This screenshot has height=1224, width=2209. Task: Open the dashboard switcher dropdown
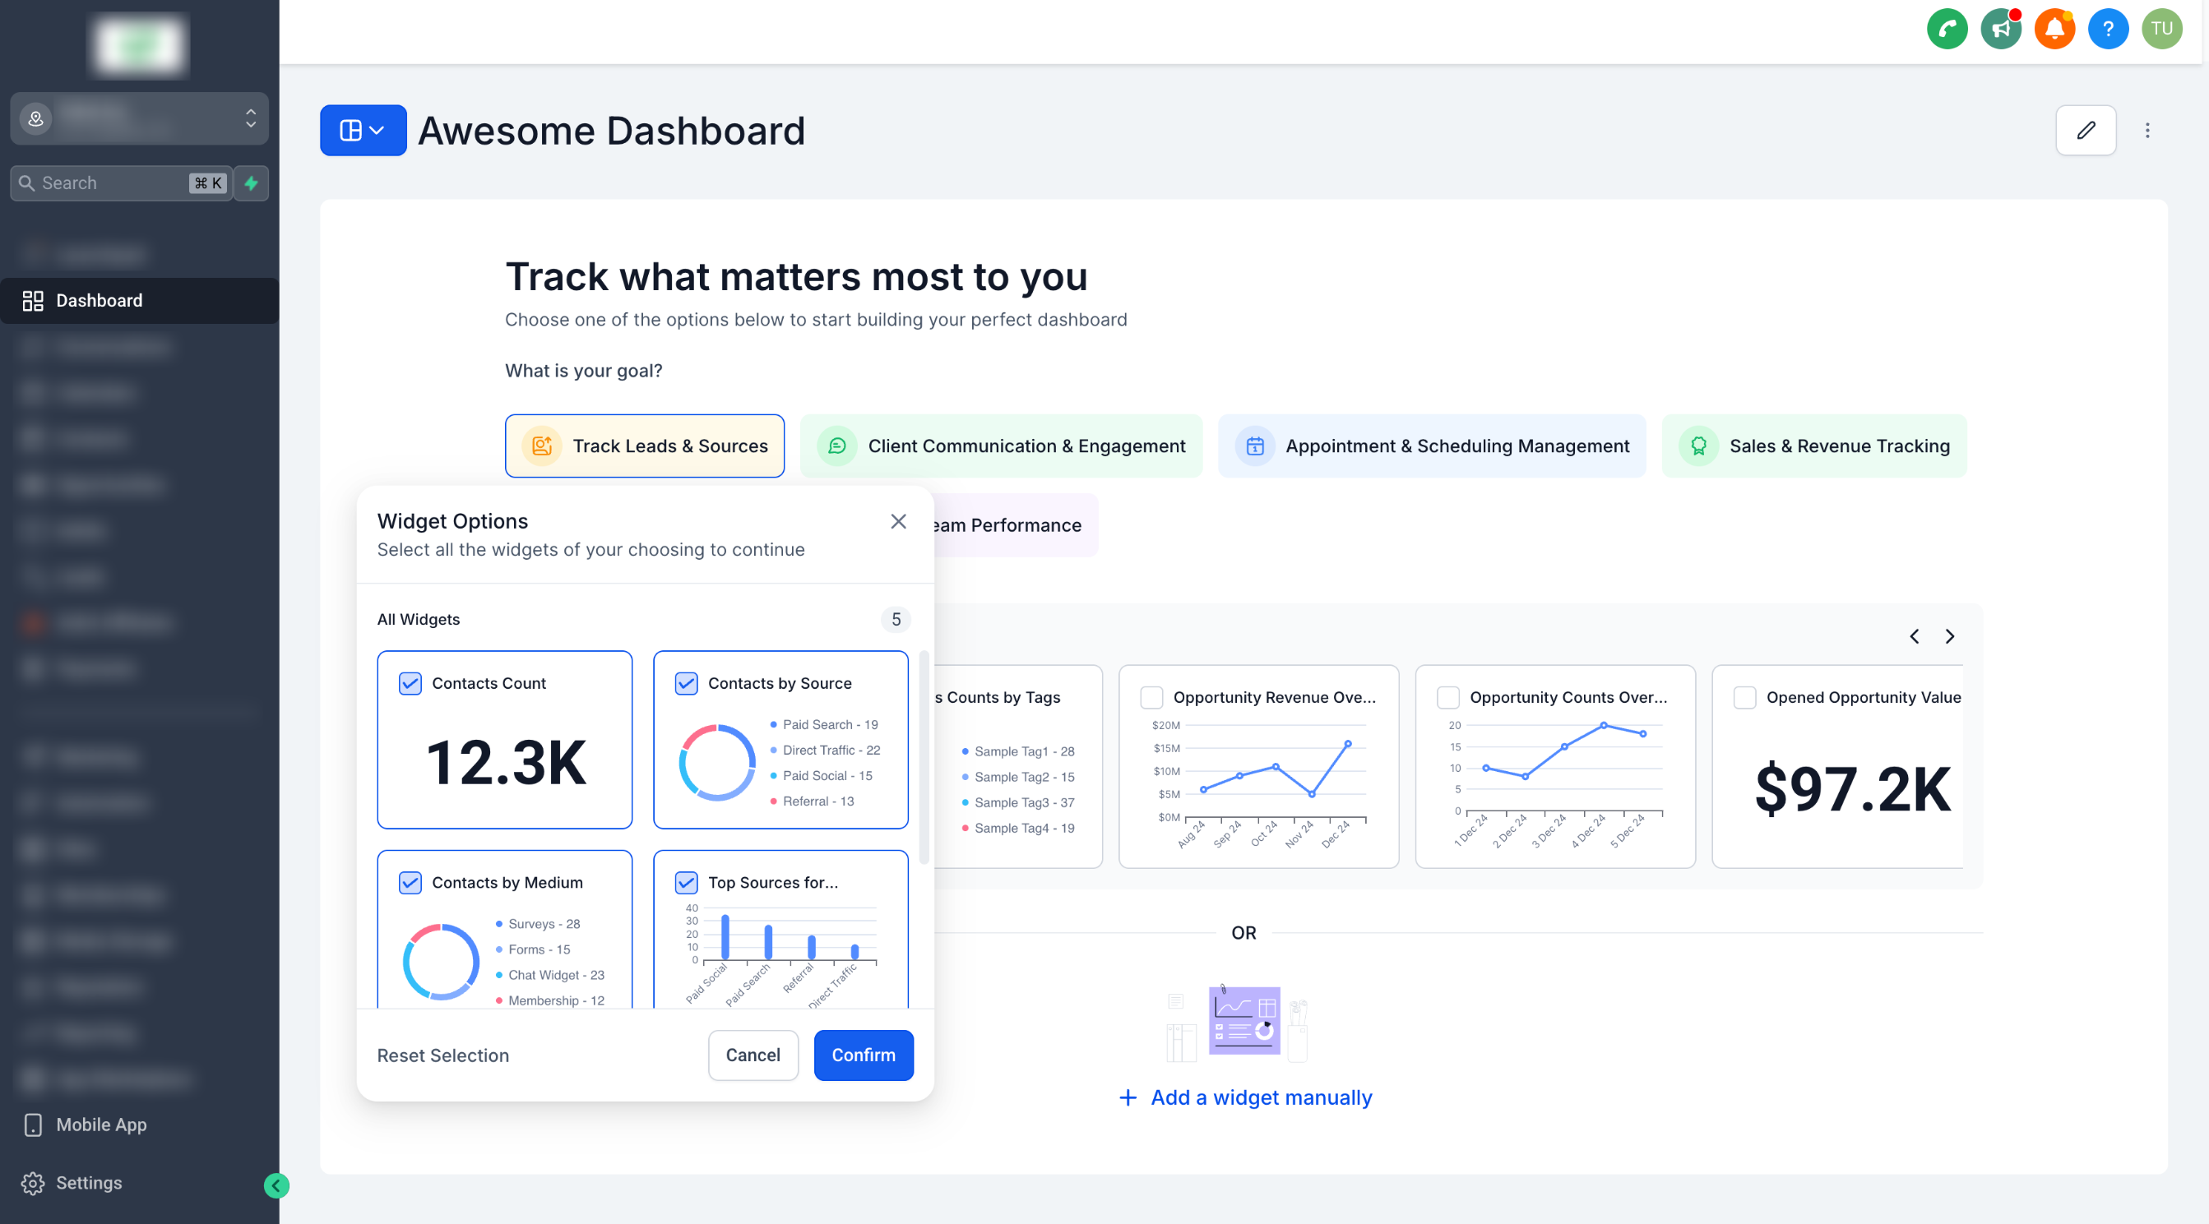[x=363, y=130]
